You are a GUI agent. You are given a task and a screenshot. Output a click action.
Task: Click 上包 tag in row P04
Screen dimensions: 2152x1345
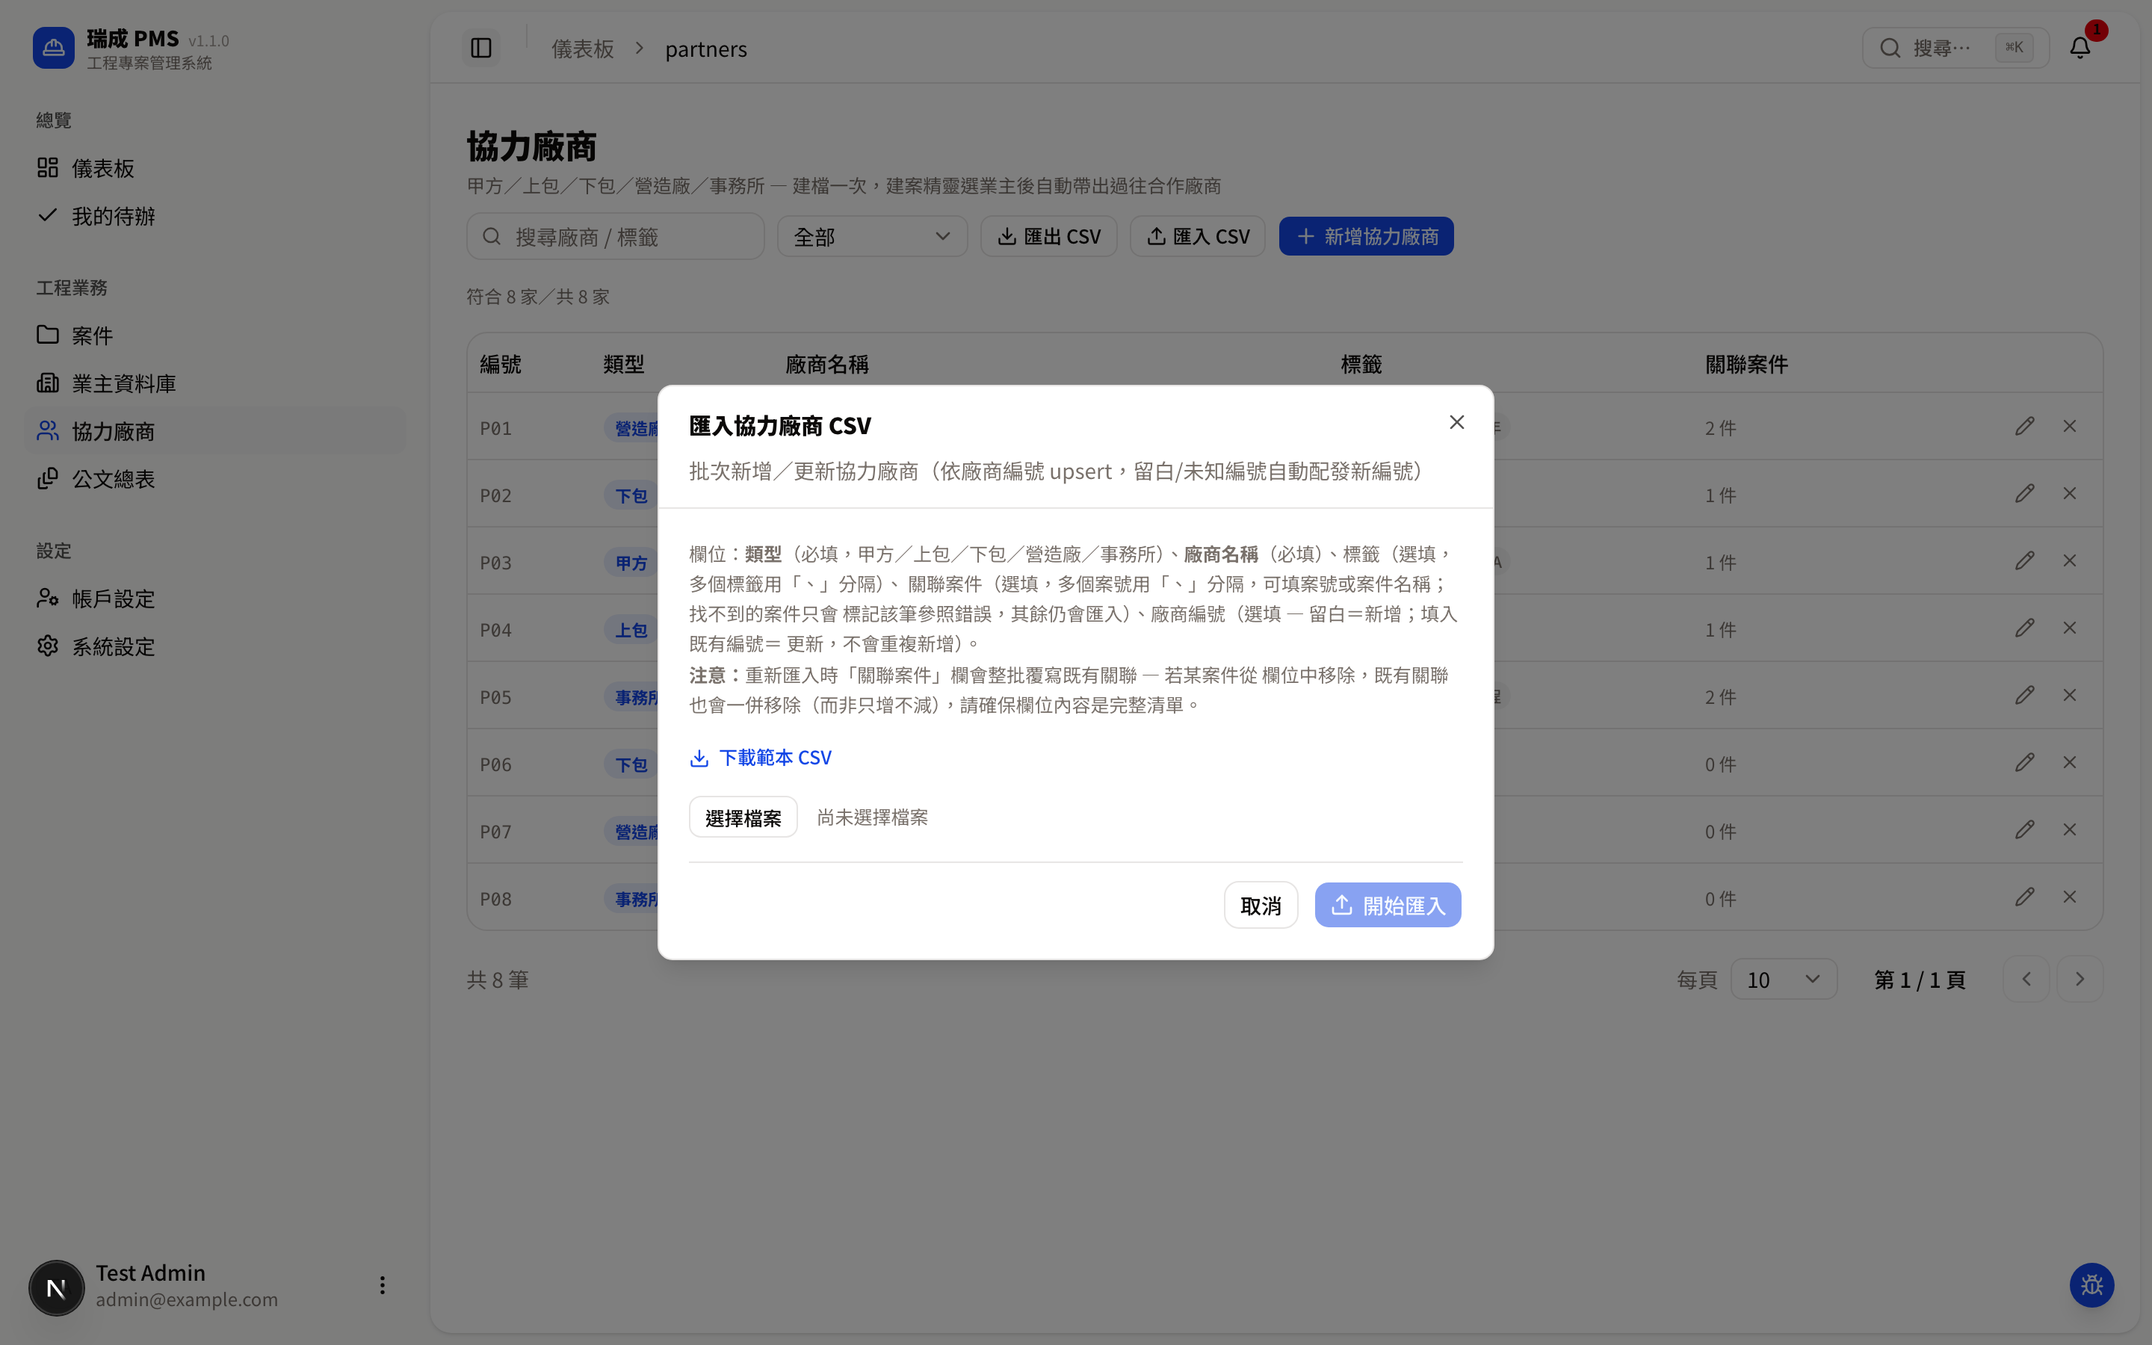pyautogui.click(x=631, y=631)
